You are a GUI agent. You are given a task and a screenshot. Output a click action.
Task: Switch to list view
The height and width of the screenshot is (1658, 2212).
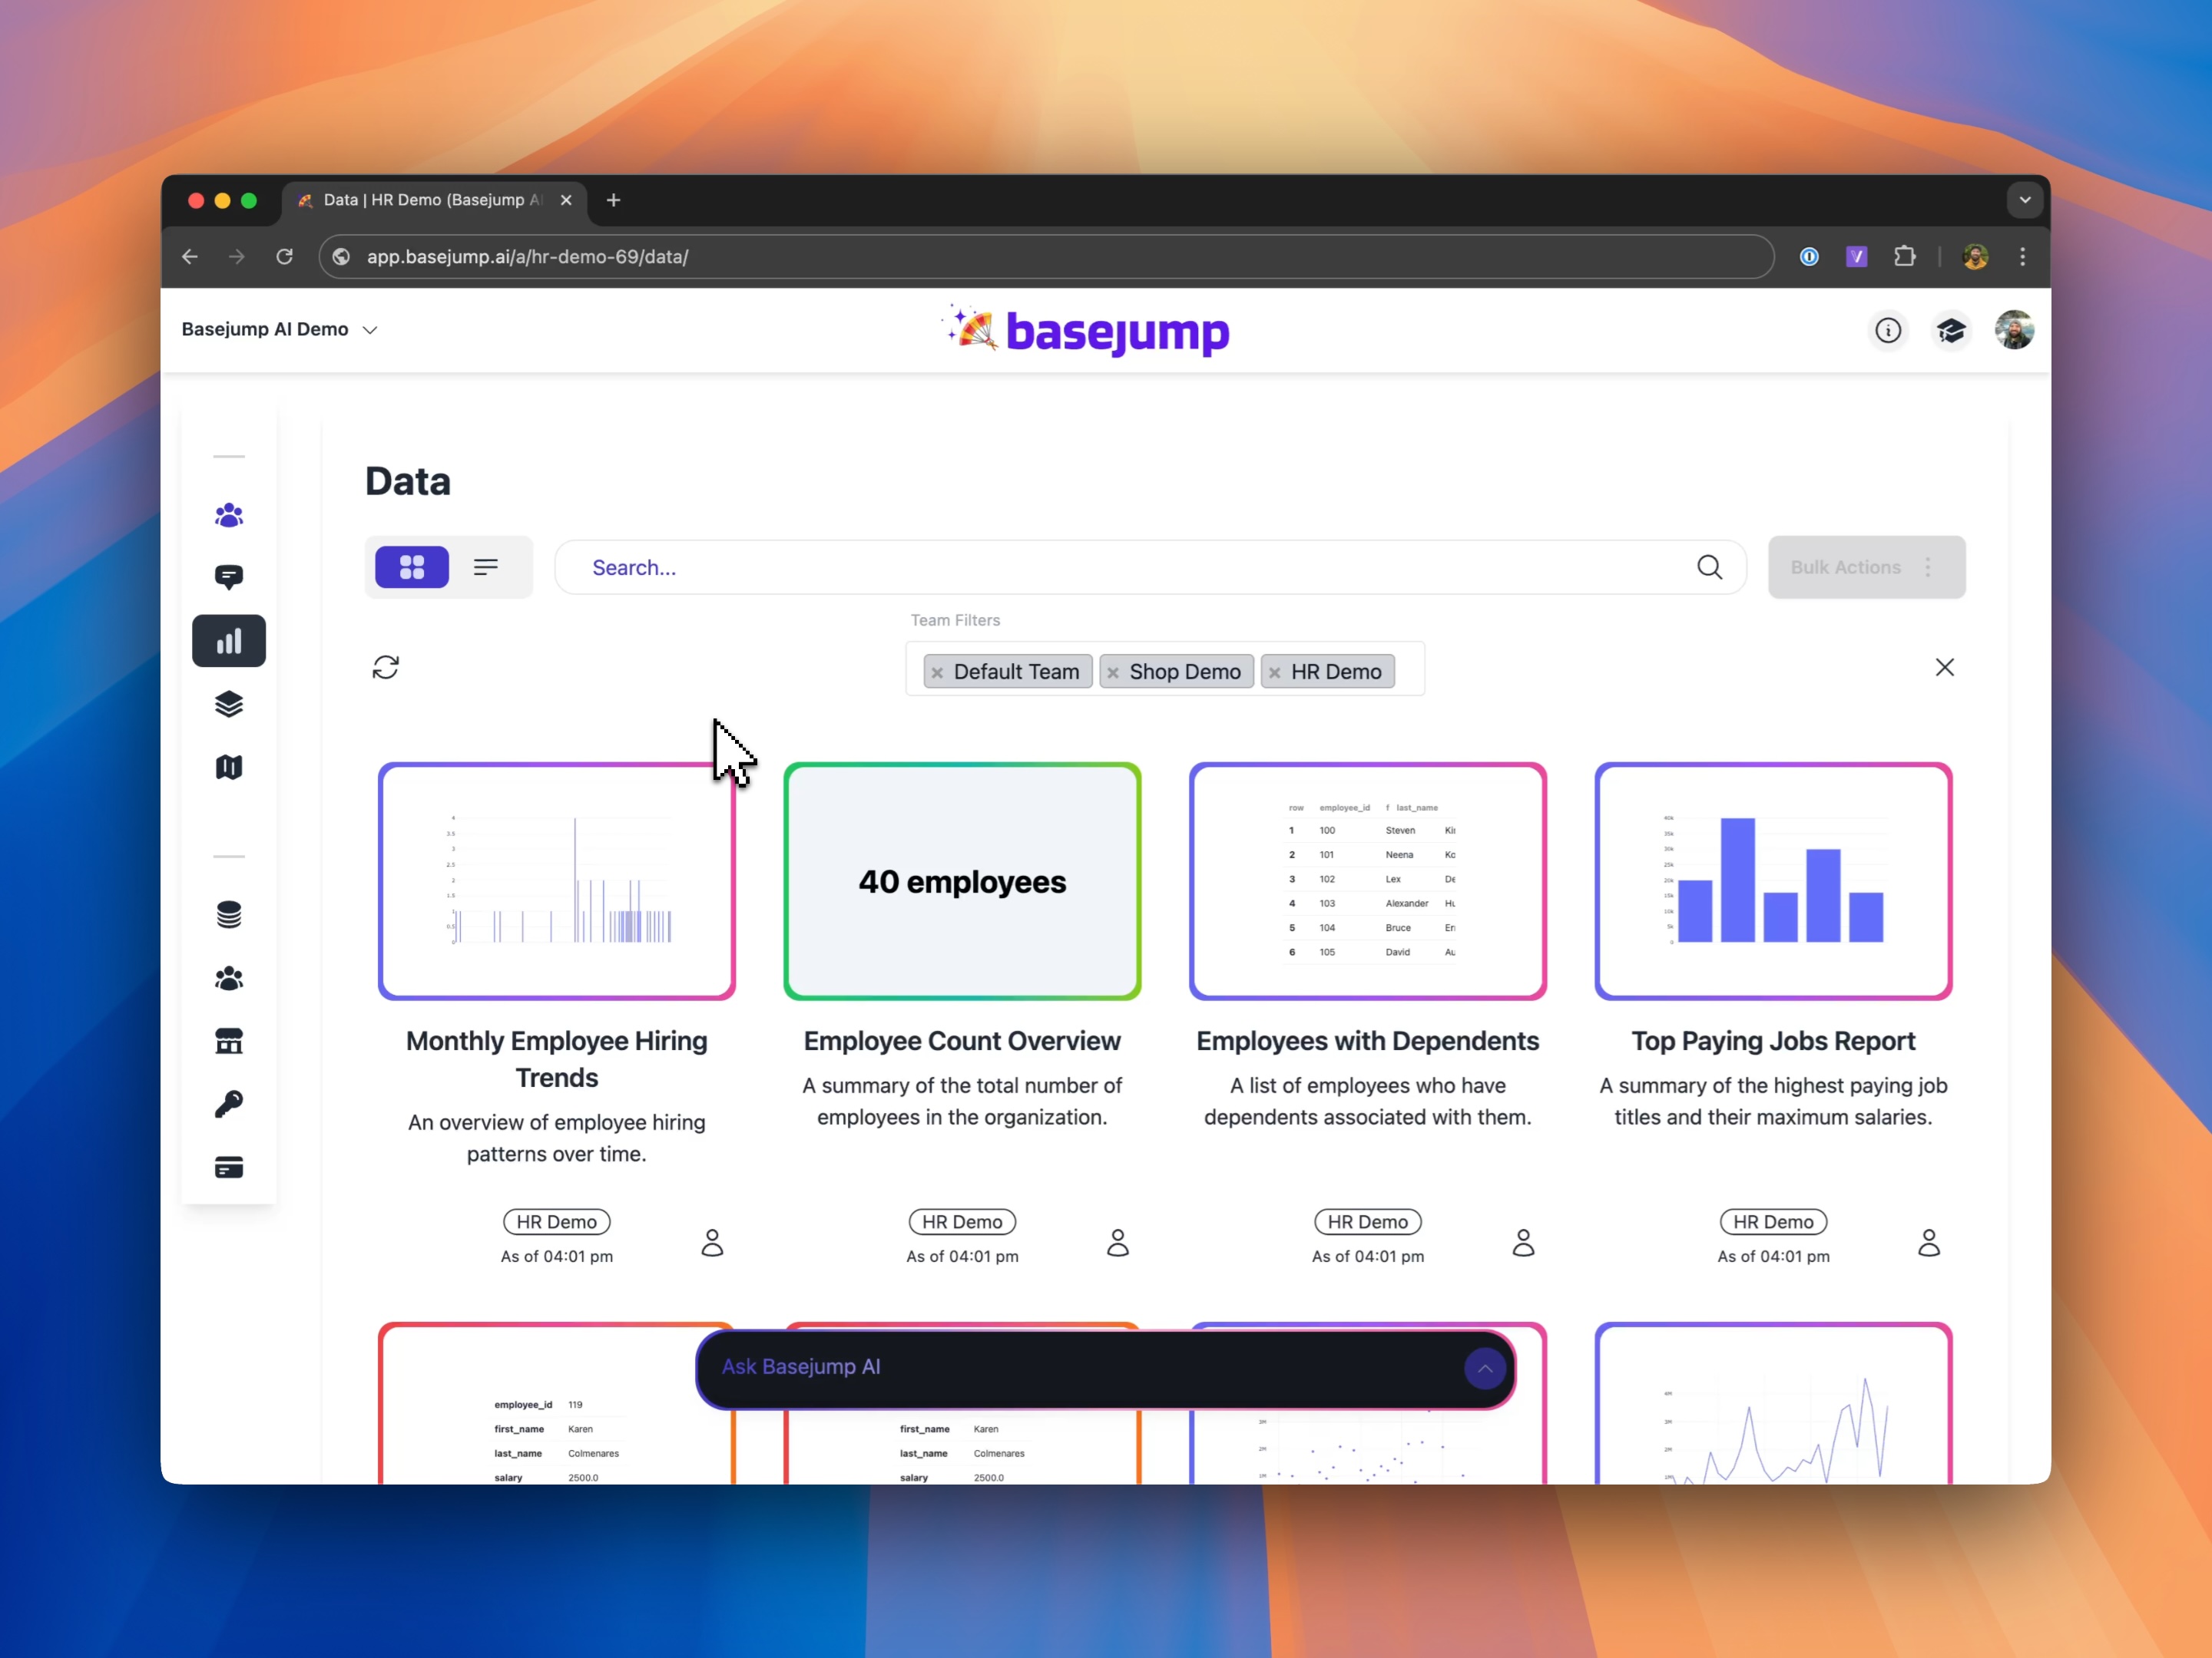click(x=486, y=568)
